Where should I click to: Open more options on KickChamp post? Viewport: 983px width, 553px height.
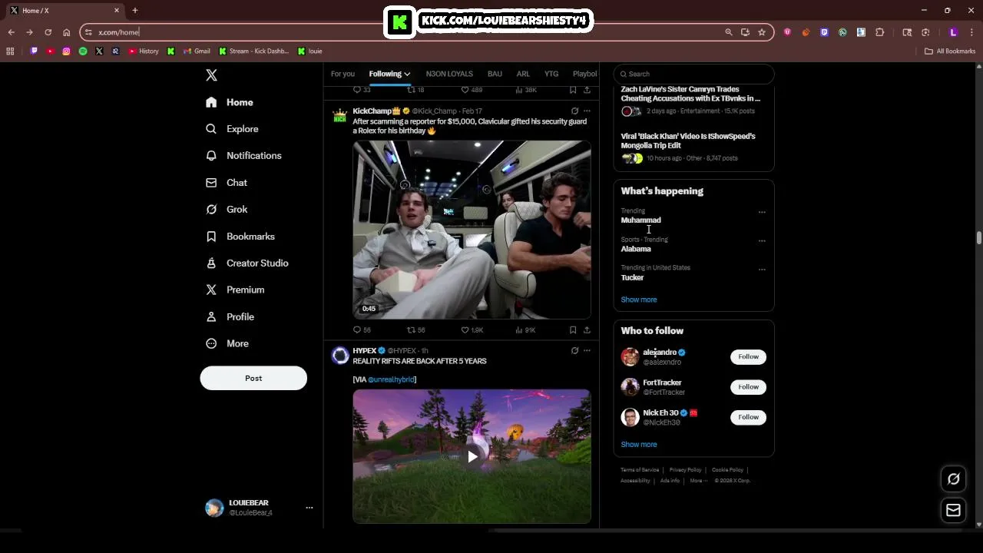(587, 111)
